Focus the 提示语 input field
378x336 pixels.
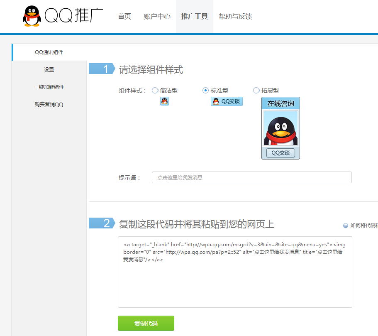[x=252, y=177]
